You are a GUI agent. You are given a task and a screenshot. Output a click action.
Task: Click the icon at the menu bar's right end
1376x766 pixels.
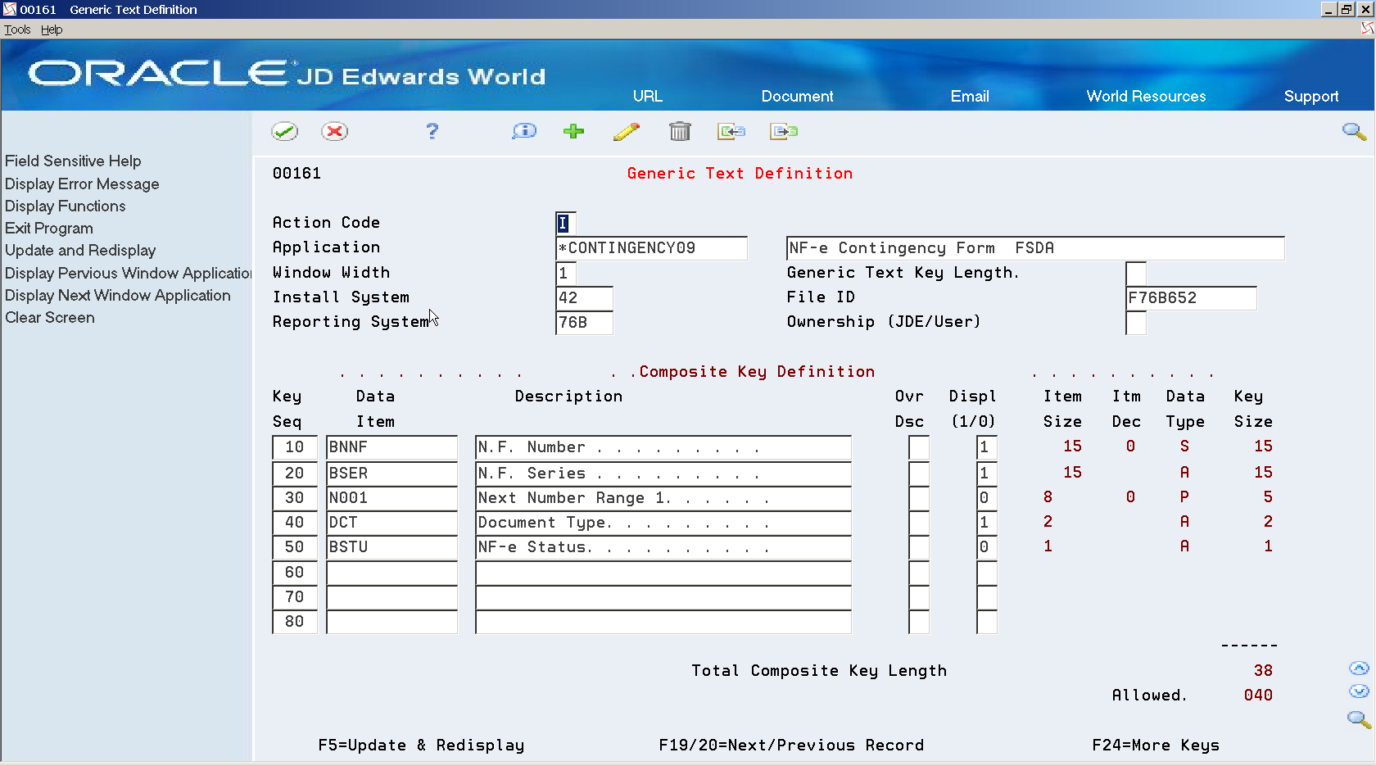(x=1368, y=29)
